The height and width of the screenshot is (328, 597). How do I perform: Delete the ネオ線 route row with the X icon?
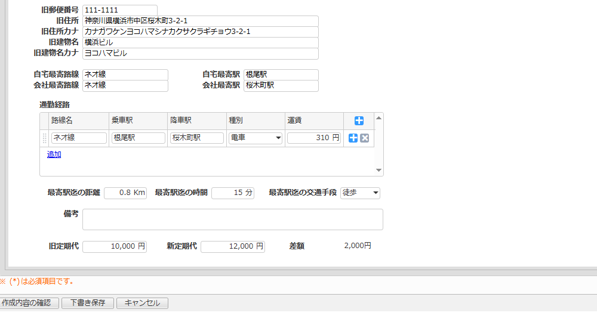(364, 138)
